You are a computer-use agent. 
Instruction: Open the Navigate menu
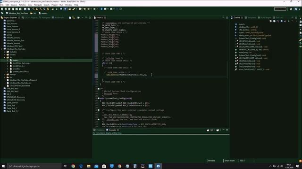pyautogui.click(x=38, y=5)
